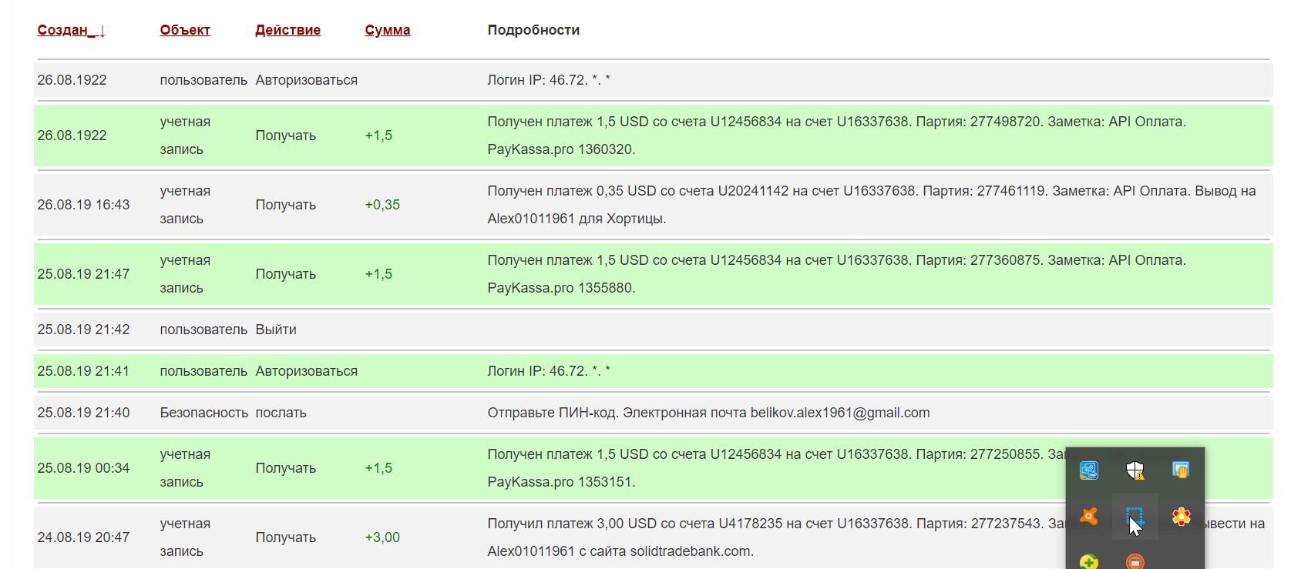Sort the table by the Сумма column
This screenshot has height=569, width=1301.
(387, 30)
